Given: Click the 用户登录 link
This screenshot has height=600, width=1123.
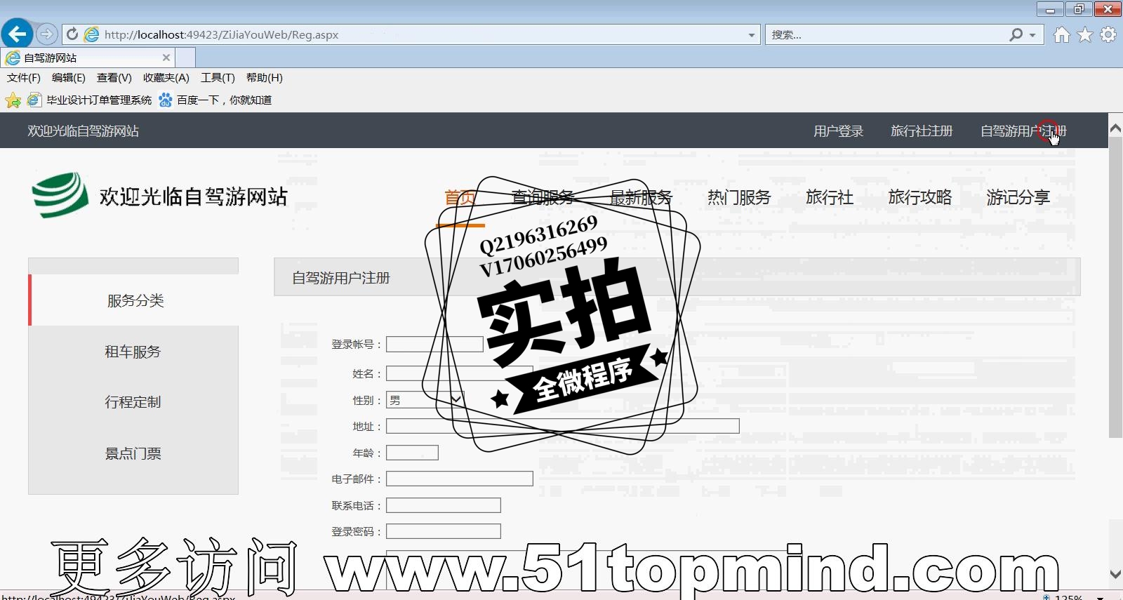Looking at the screenshot, I should pos(838,131).
